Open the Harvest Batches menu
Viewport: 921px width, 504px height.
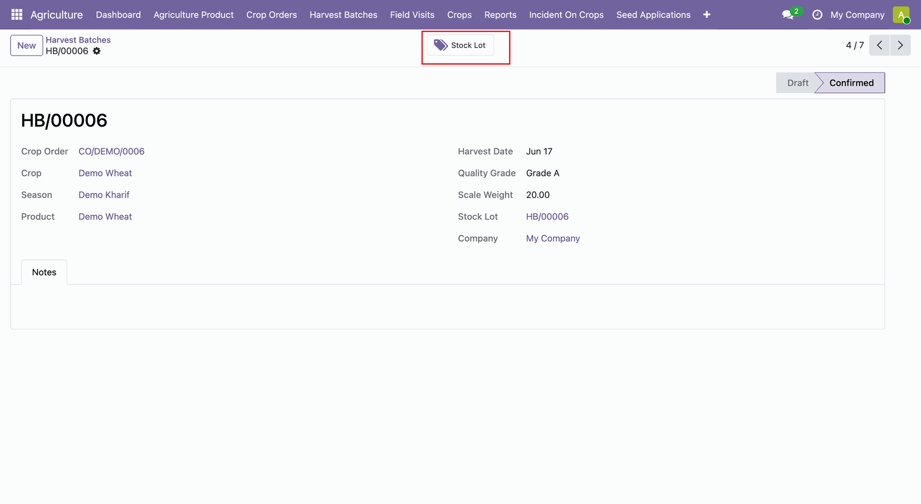click(x=343, y=15)
